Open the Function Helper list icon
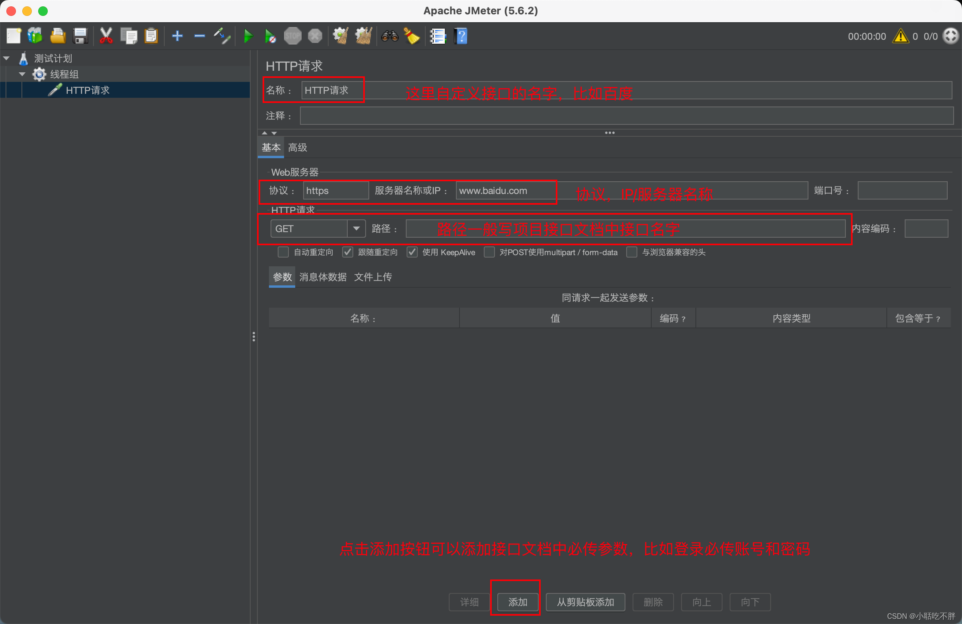The image size is (962, 624). pyautogui.click(x=438, y=36)
